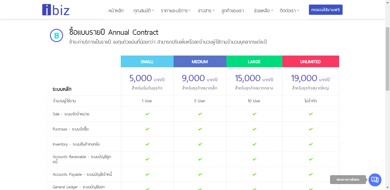This screenshot has width=390, height=190.
Task: Click the circled B plan icon
Action: (x=57, y=36)
